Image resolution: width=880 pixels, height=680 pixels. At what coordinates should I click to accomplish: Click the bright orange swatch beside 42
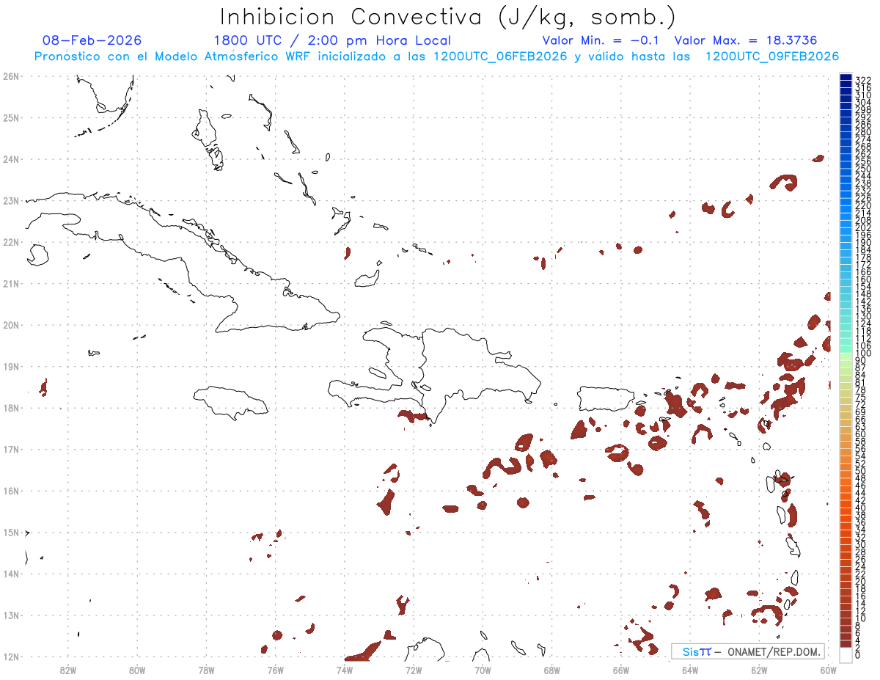click(846, 495)
